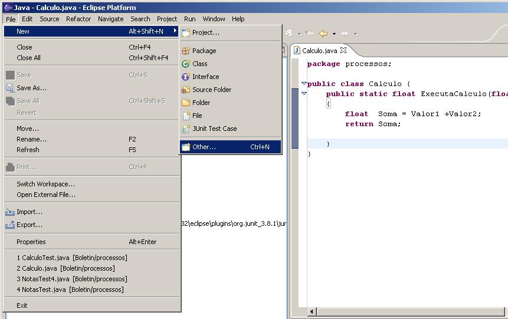Open the Run menu

pos(189,19)
